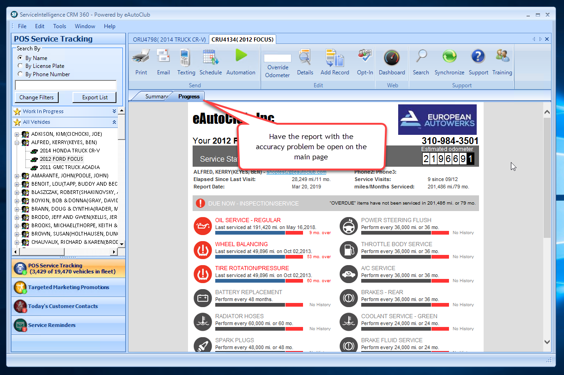Click the Export List button
Image resolution: width=564 pixels, height=375 pixels.
click(95, 97)
